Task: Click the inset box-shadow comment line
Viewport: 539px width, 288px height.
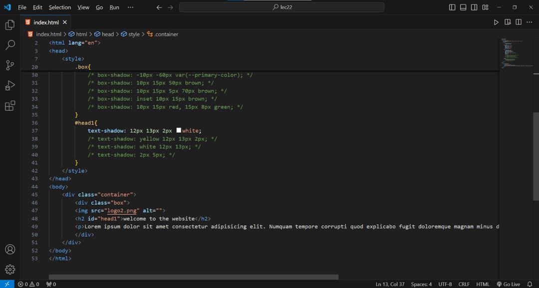Action: click(x=152, y=99)
